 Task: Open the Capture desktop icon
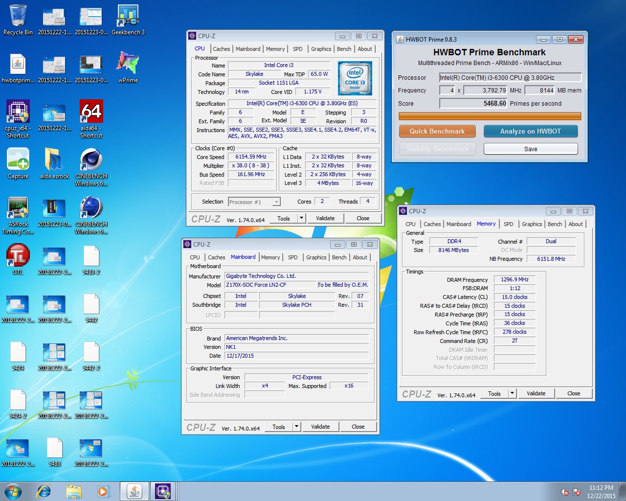point(18,163)
